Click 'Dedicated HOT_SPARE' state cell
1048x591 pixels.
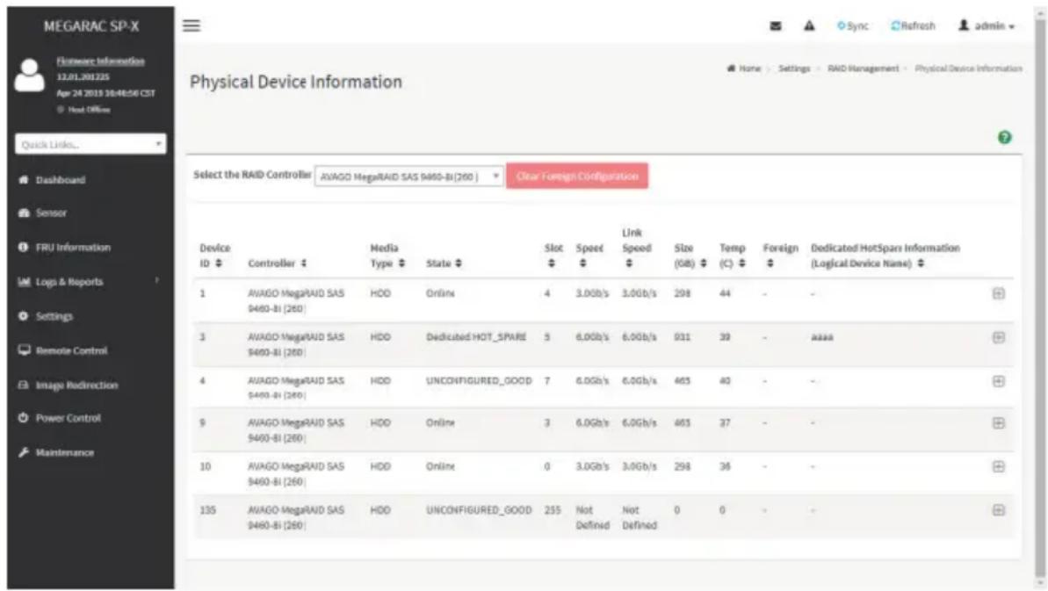(476, 337)
